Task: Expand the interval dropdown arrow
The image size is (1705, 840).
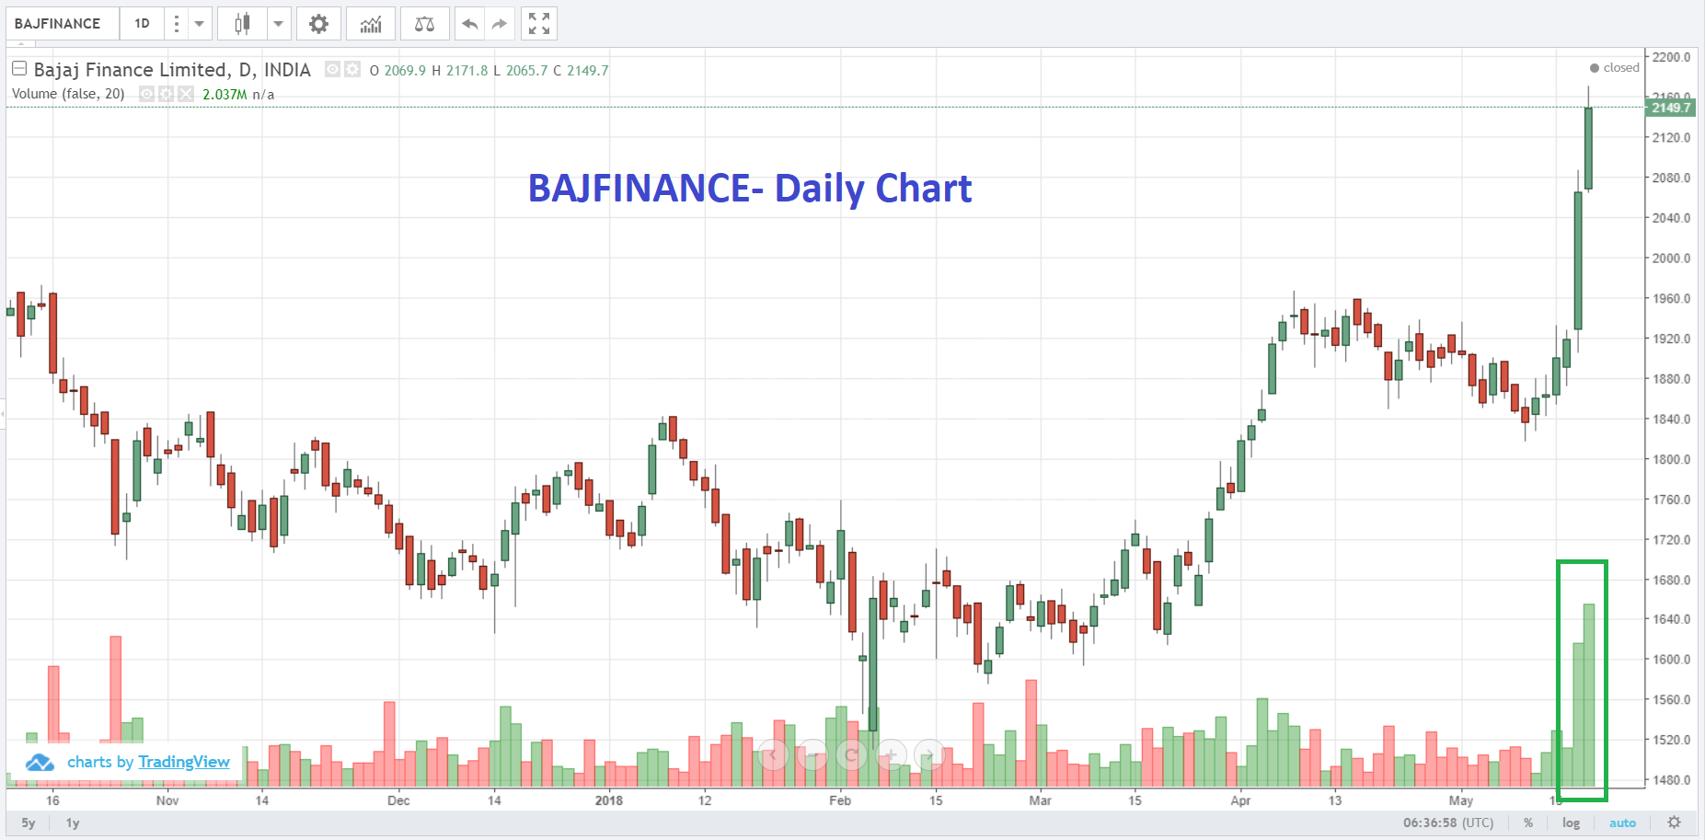Action: (x=200, y=24)
